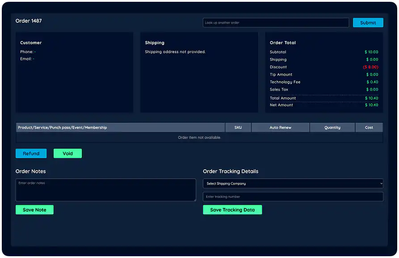Screen dimensions: 399x258
Task: Click the Submit button
Action: pos(368,22)
